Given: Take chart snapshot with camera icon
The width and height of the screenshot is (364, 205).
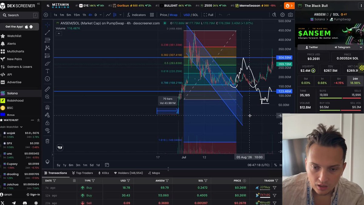Looking at the screenshot, I should click(x=290, y=15).
